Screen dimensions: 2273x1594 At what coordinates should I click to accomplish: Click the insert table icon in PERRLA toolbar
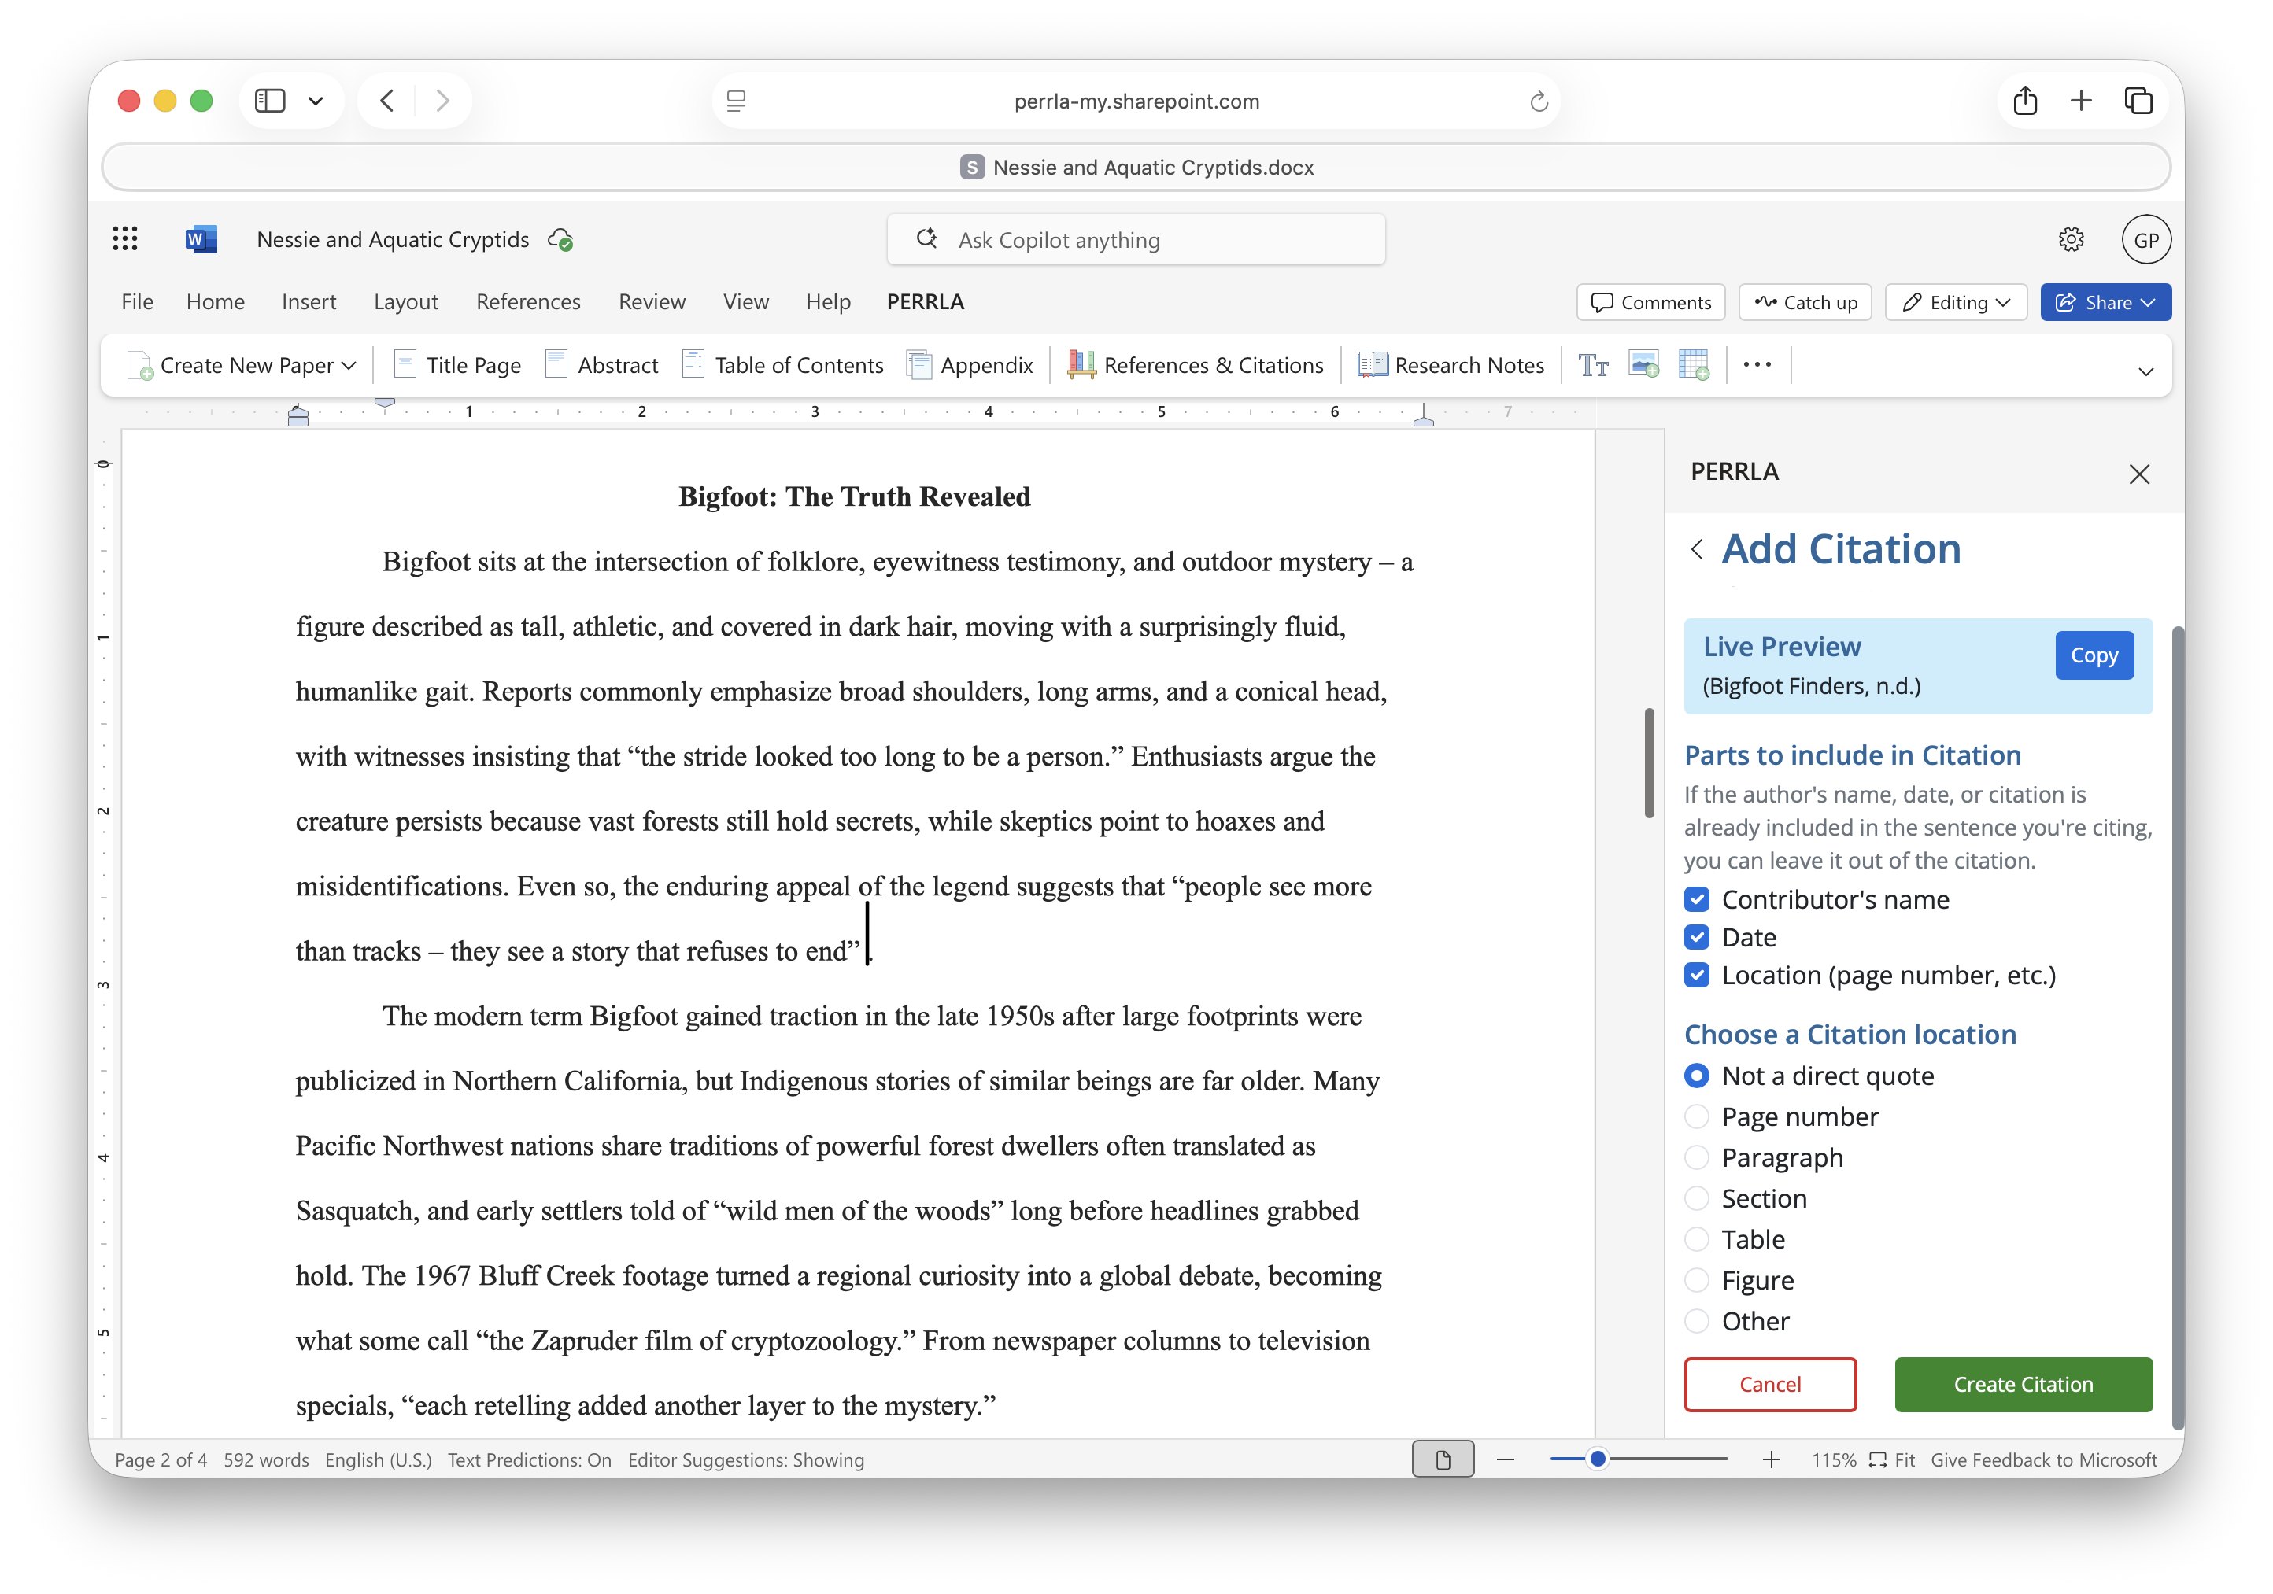(x=1695, y=364)
